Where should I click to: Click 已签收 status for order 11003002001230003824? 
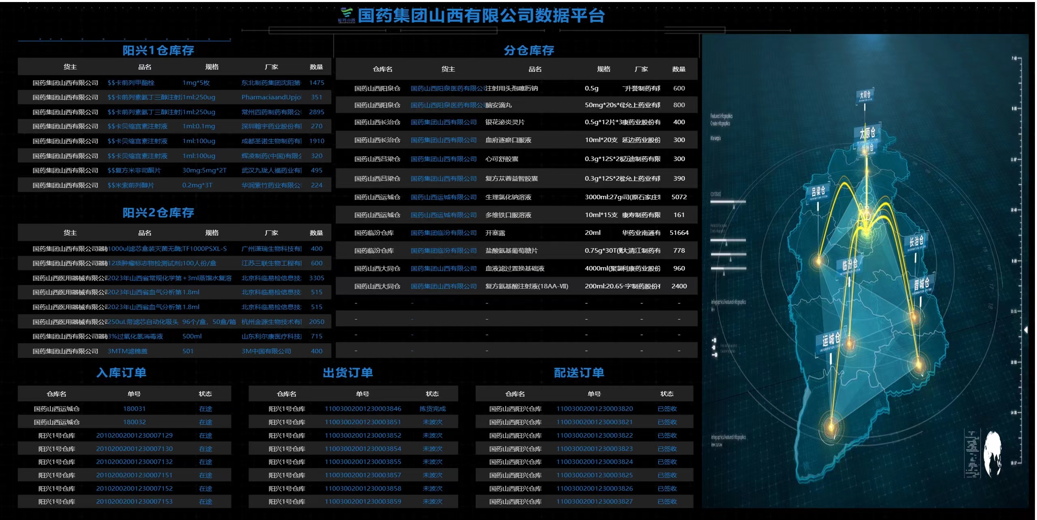[x=667, y=462]
